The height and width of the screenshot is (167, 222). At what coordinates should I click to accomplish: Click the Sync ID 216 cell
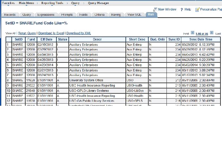click(x=174, y=101)
